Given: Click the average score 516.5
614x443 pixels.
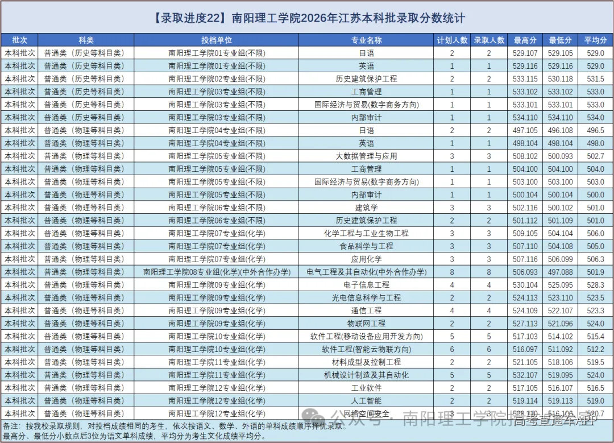Looking at the screenshot, I should pyautogui.click(x=596, y=388).
